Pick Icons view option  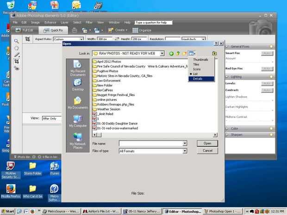[197, 69]
